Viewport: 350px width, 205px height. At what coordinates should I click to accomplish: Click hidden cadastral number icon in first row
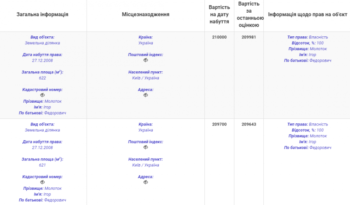42,95
